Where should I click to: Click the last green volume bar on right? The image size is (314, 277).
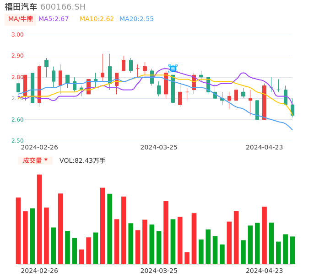click(292, 250)
